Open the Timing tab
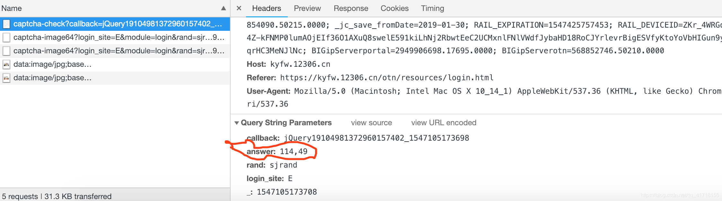The width and height of the screenshot is (722, 201). 432,8
